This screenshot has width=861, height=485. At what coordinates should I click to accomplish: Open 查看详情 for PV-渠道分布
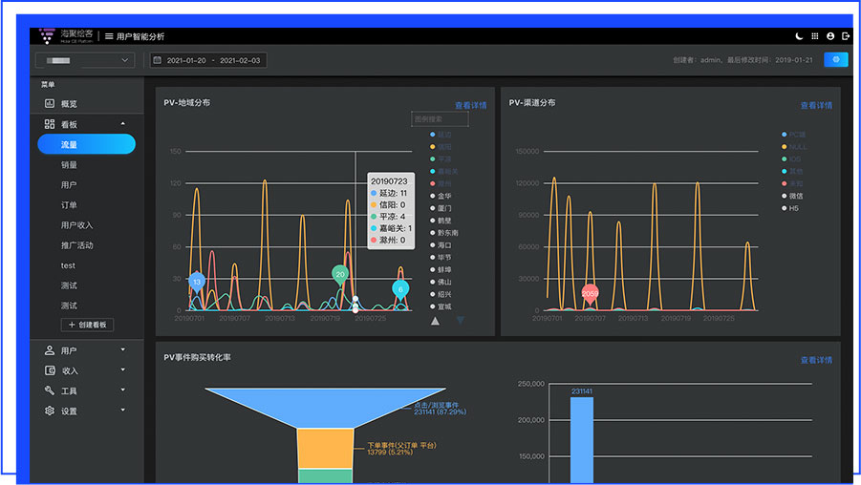(816, 105)
